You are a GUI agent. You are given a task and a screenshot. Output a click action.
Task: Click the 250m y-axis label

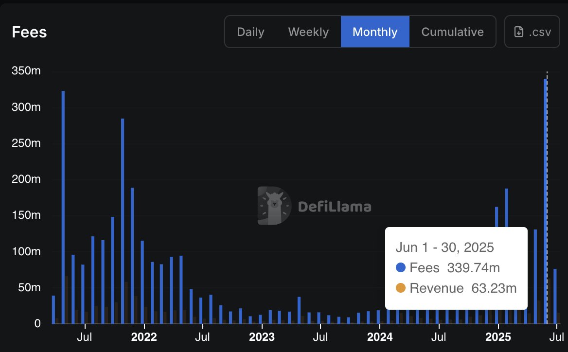(26, 143)
